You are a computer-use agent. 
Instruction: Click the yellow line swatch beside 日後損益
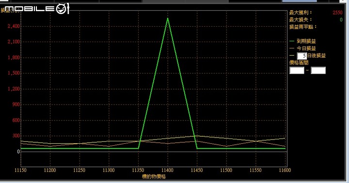[x=292, y=55]
